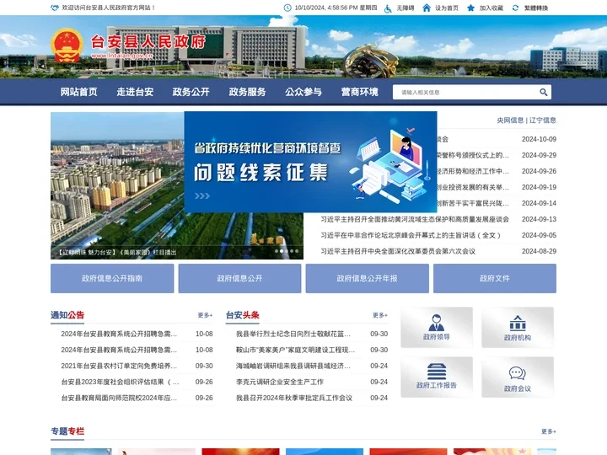The height and width of the screenshot is (455, 607).
Task: Open the 美丽家园 slideshow caption
Action: [117, 252]
